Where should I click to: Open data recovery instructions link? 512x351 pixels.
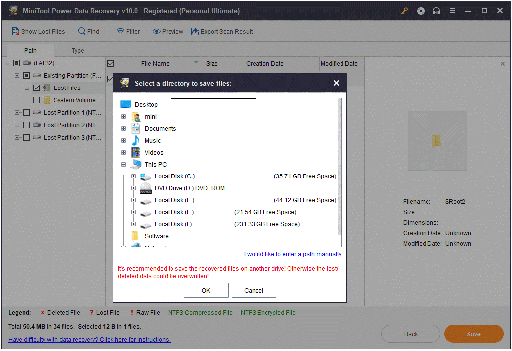pos(89,339)
